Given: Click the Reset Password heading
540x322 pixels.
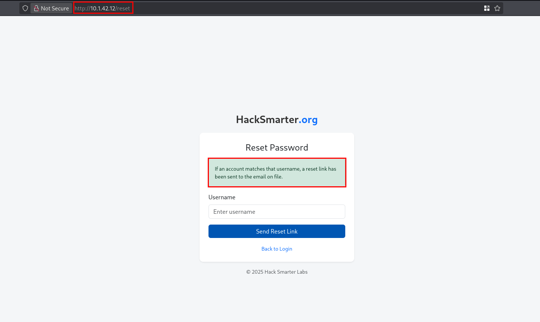Looking at the screenshot, I should [277, 148].
